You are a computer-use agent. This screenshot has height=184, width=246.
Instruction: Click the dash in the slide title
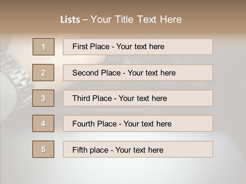tap(85, 19)
